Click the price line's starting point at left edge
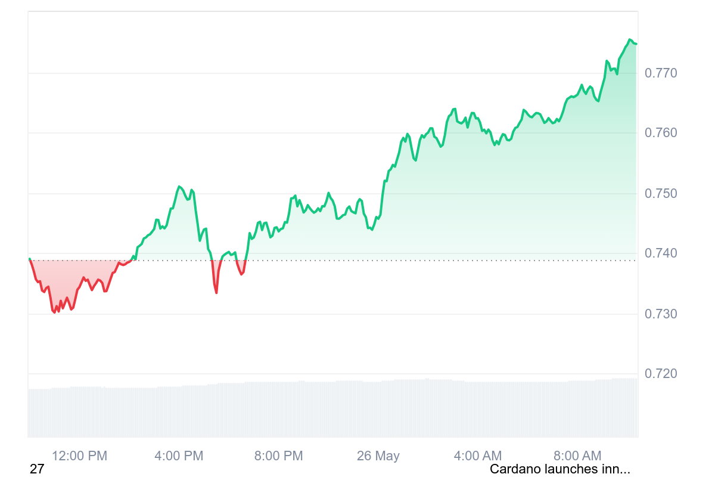Screen dimensions: 715x477 pyautogui.click(x=30, y=259)
